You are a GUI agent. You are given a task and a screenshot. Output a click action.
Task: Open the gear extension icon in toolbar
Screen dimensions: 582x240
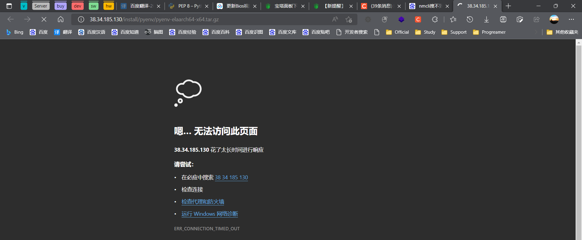(368, 19)
